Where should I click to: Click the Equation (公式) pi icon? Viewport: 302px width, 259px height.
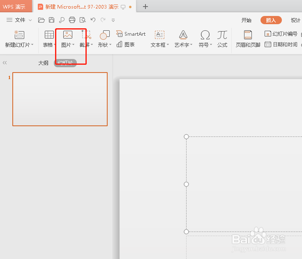pos(222,35)
